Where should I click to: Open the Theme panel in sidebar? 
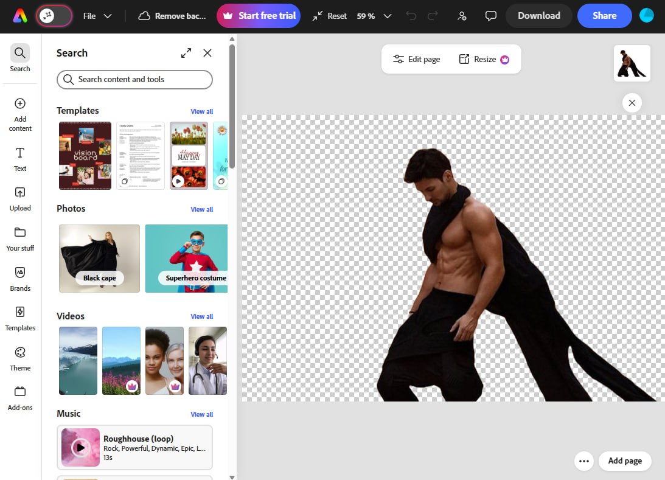[20, 358]
